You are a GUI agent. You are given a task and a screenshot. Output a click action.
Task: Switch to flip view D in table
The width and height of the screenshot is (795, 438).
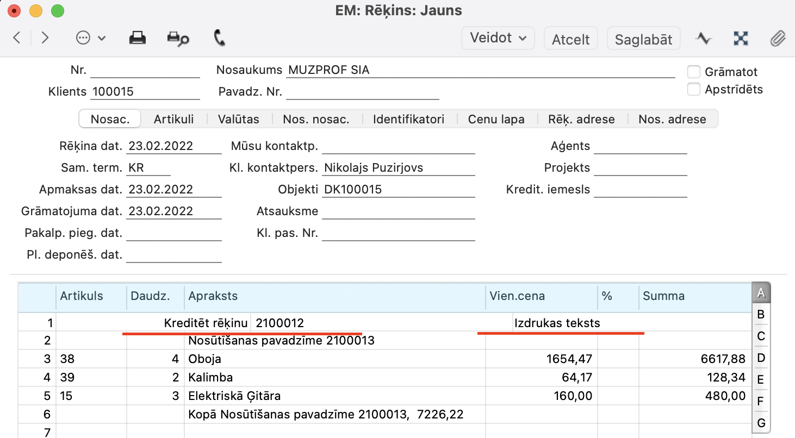click(761, 358)
